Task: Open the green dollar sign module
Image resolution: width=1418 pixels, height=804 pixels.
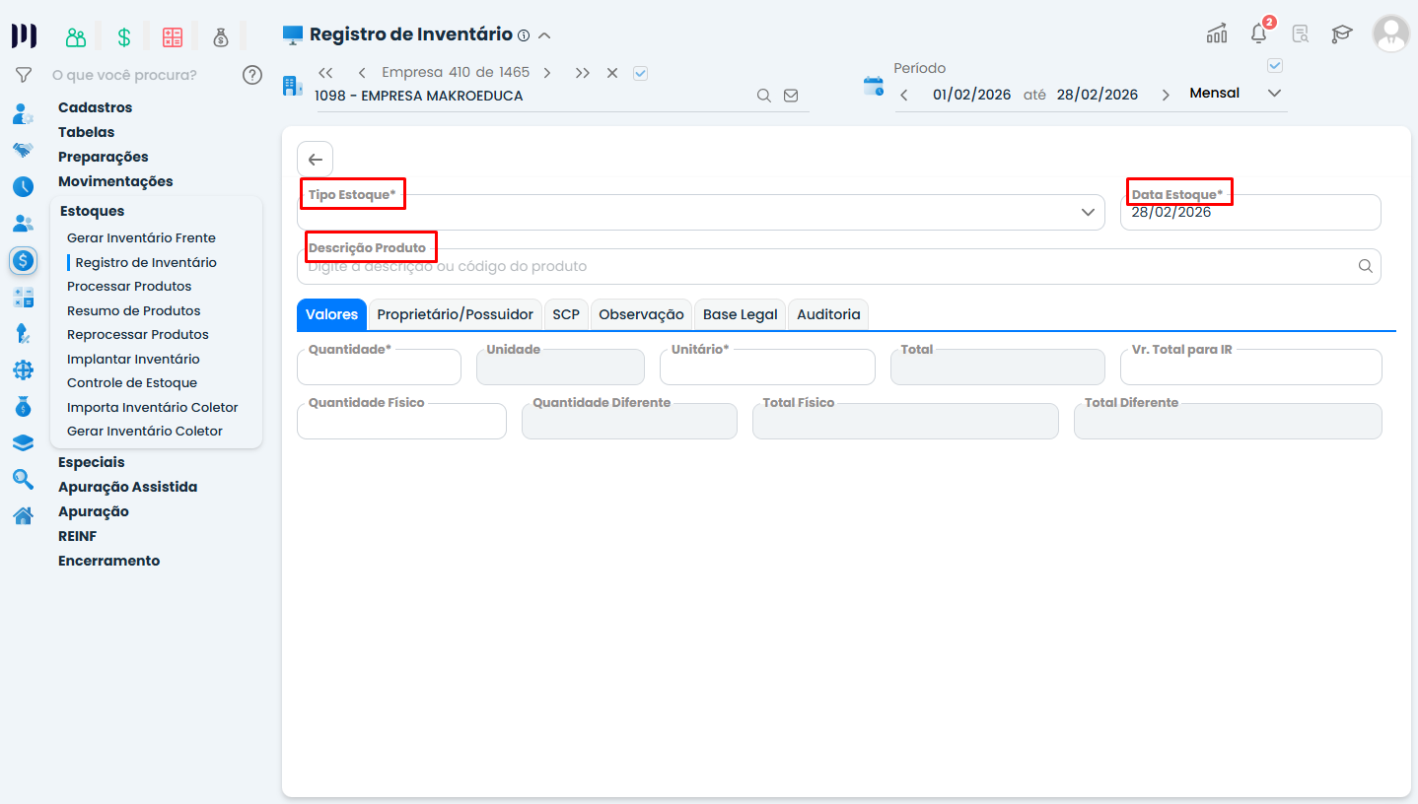Action: pyautogui.click(x=124, y=37)
